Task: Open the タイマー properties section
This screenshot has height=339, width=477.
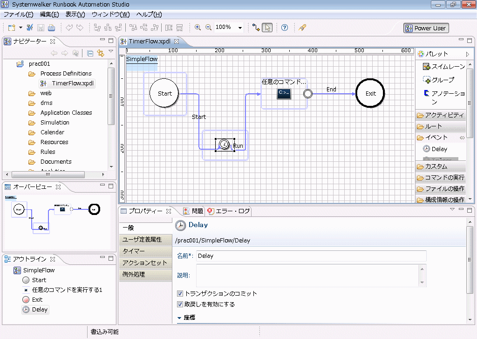Action: [x=145, y=251]
